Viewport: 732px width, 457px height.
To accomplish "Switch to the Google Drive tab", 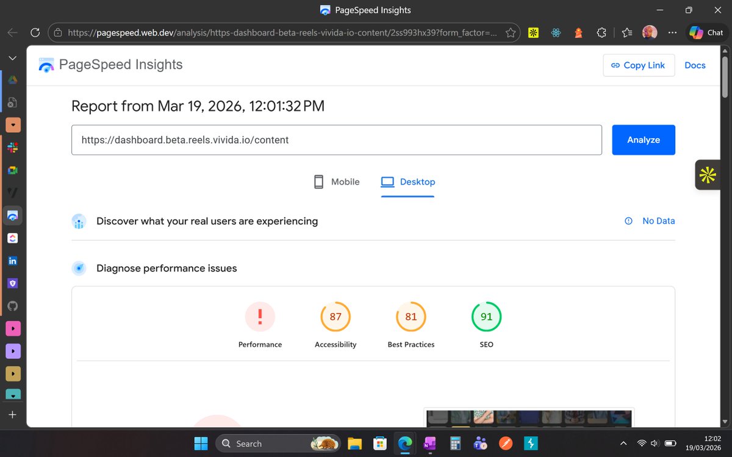I will [13, 80].
